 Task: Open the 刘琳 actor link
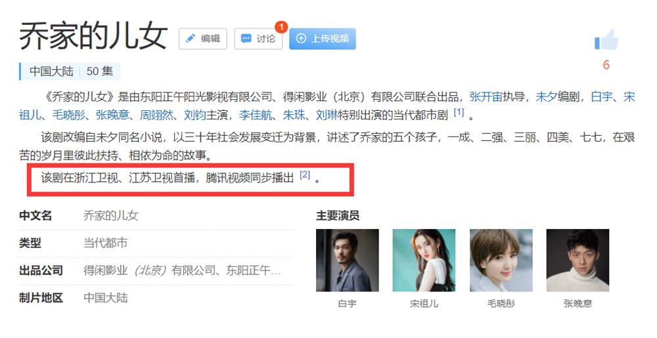327,115
